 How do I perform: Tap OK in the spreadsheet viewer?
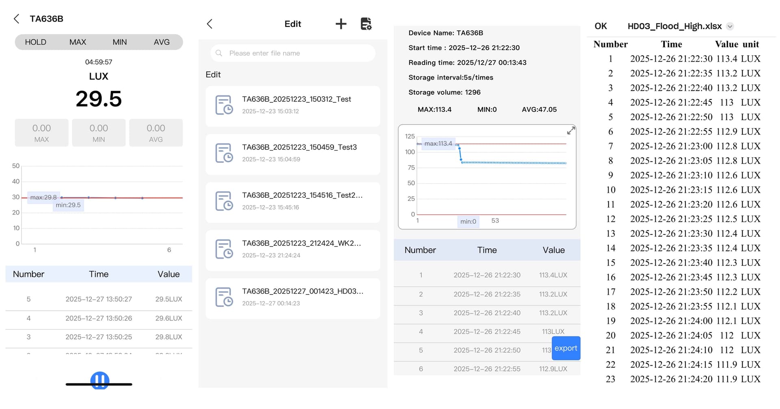click(x=600, y=26)
